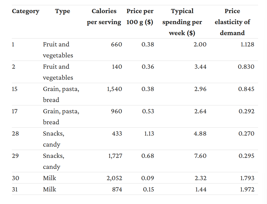Select the 3.44 weekly spending value
267x204 pixels.
point(200,67)
